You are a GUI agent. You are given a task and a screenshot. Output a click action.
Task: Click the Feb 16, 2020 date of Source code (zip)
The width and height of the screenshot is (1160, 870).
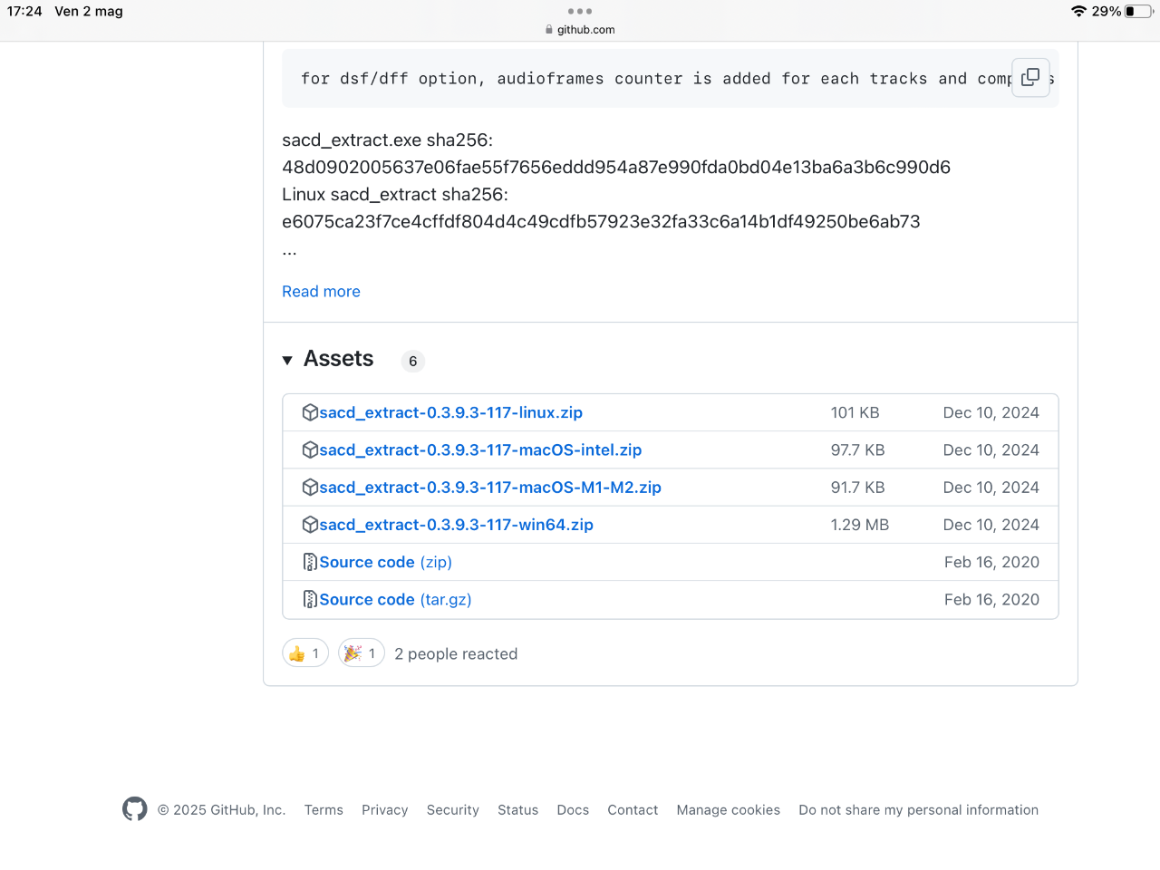(991, 562)
